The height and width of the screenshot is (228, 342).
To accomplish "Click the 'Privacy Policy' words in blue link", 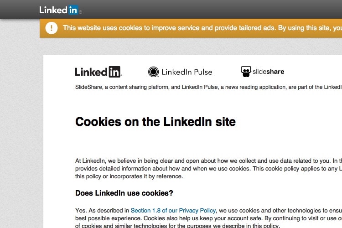I will coord(197,211).
